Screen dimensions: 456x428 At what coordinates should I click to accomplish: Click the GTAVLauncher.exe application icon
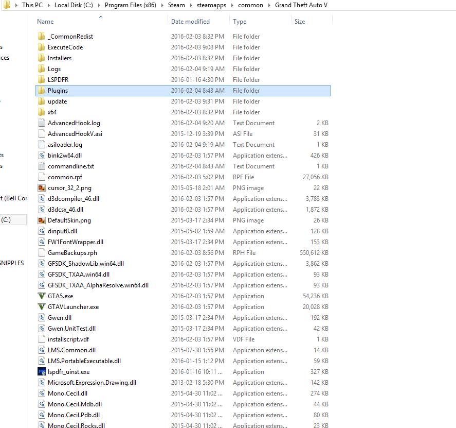(x=42, y=307)
